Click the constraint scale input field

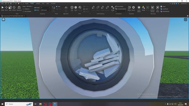(120, 11)
